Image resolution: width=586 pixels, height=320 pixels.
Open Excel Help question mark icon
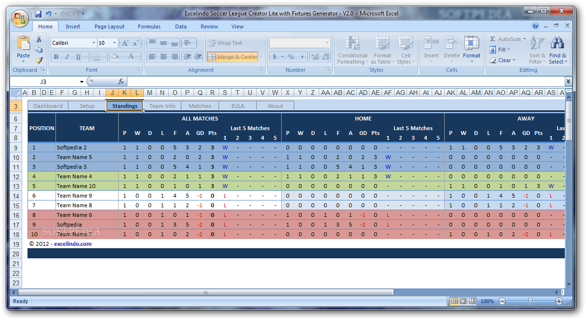click(535, 26)
